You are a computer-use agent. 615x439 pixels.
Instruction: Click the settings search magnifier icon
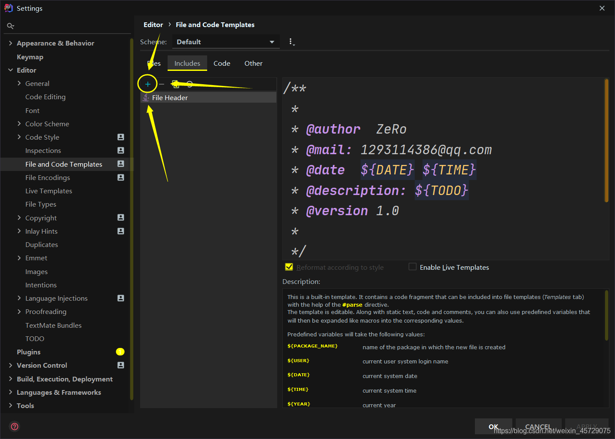[10, 26]
